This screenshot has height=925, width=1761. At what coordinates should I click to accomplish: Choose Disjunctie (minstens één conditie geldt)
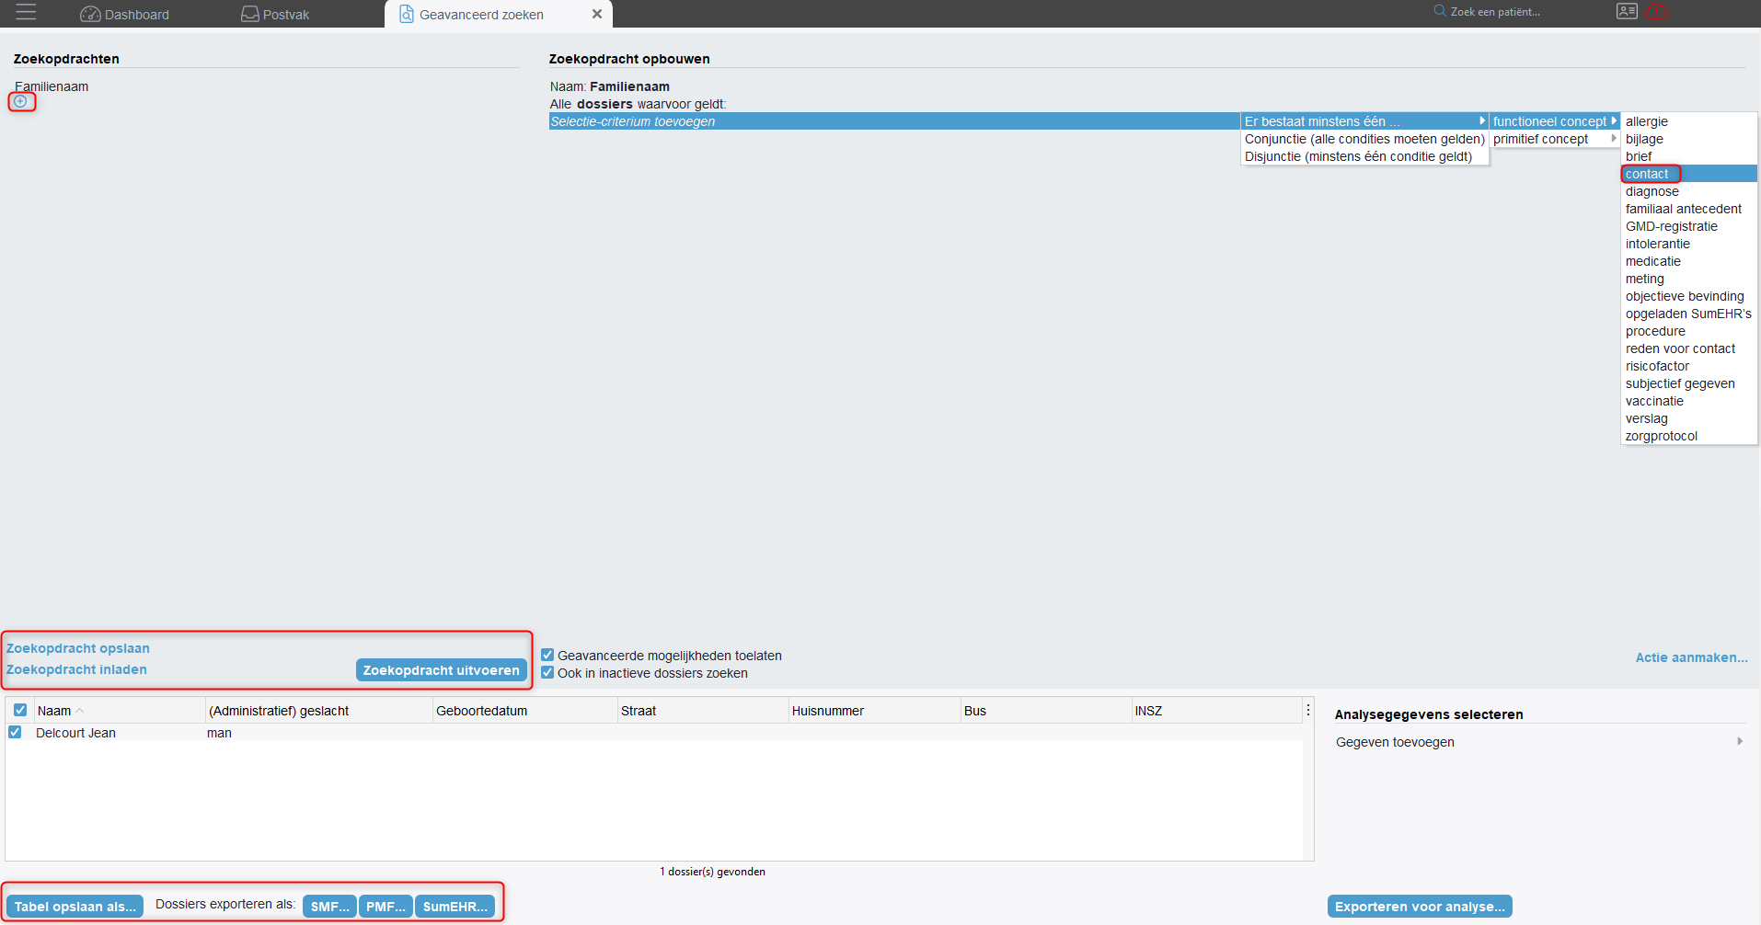click(x=1364, y=156)
